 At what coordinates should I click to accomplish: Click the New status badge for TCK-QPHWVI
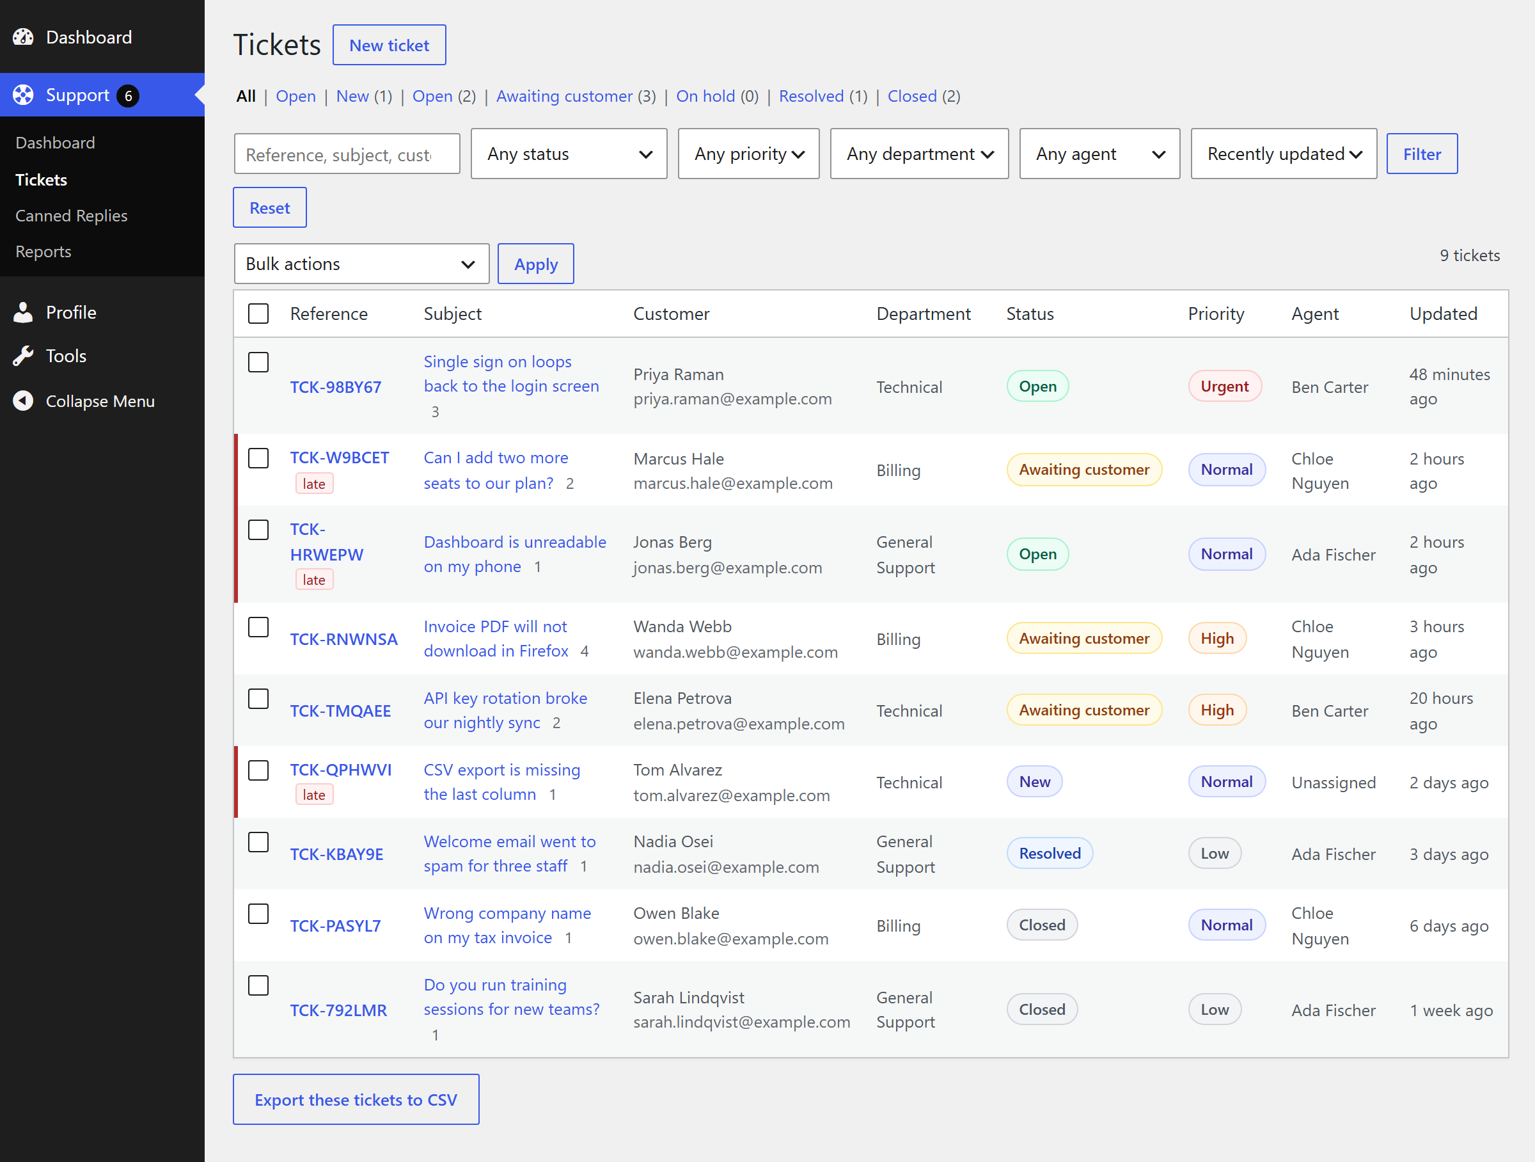(1034, 782)
